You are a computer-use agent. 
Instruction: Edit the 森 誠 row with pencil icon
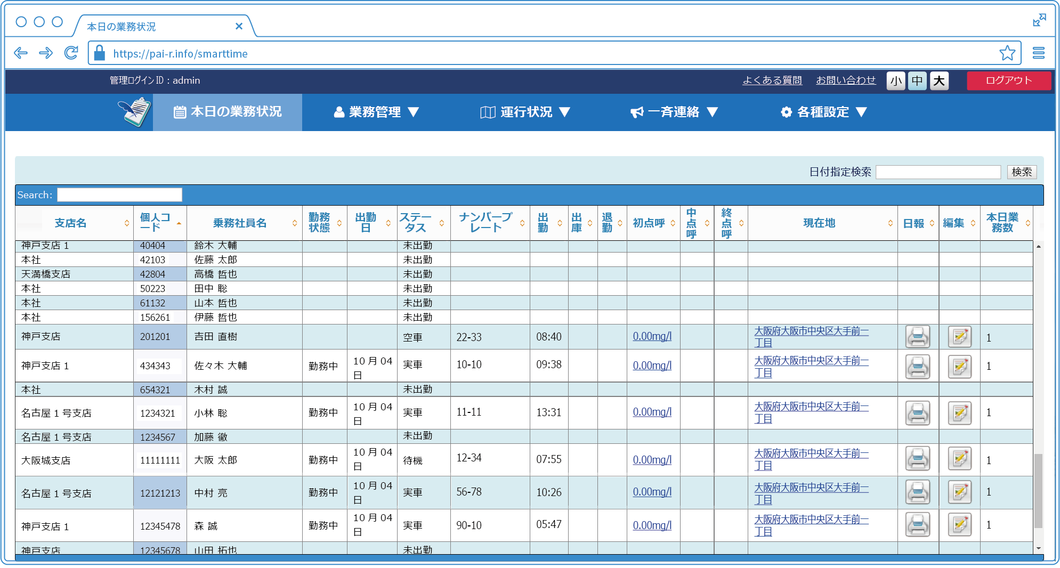(x=960, y=524)
